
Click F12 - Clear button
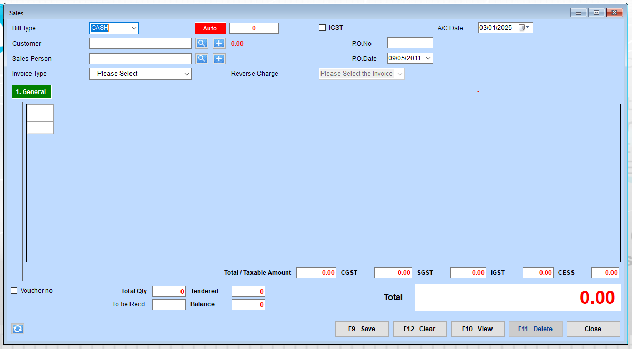point(419,329)
